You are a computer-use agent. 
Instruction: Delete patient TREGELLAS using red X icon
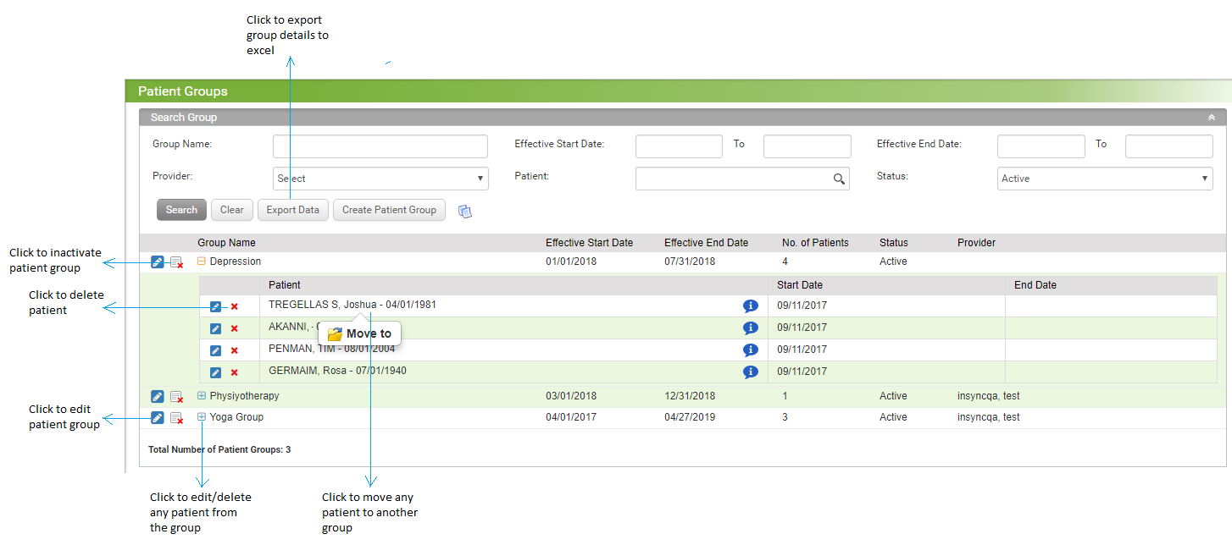pos(234,306)
